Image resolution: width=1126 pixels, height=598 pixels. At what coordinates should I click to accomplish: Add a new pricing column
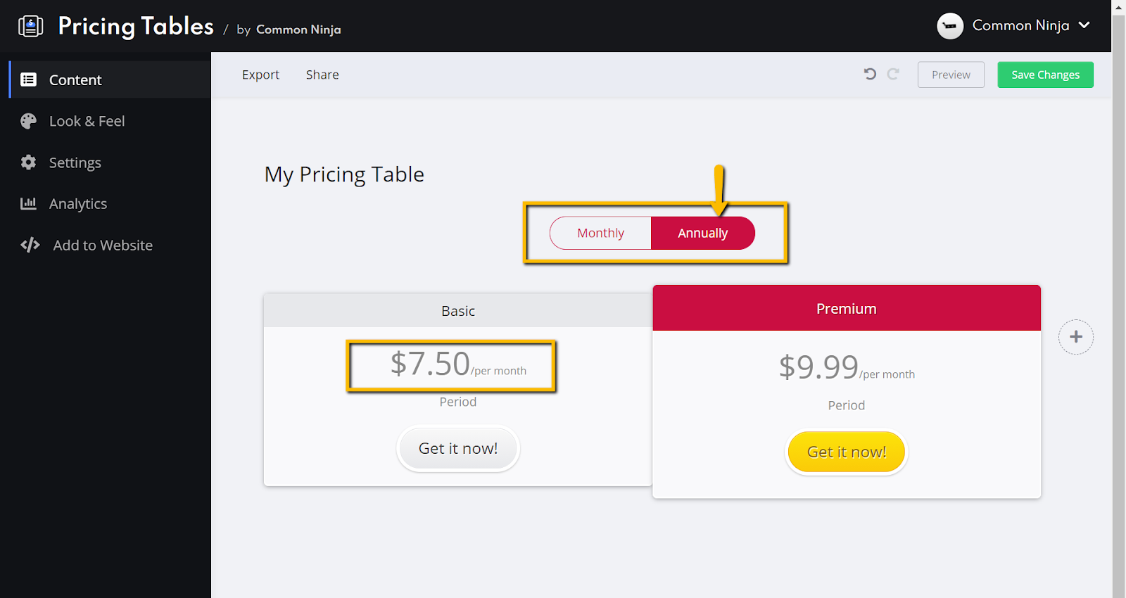coord(1075,337)
